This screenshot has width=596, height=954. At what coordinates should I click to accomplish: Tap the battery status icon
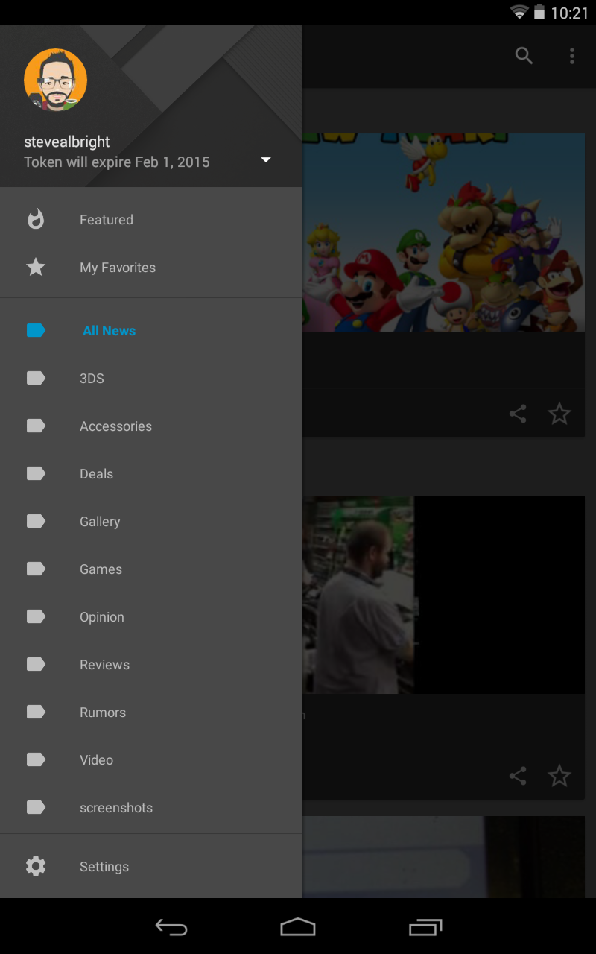pyautogui.click(x=539, y=12)
